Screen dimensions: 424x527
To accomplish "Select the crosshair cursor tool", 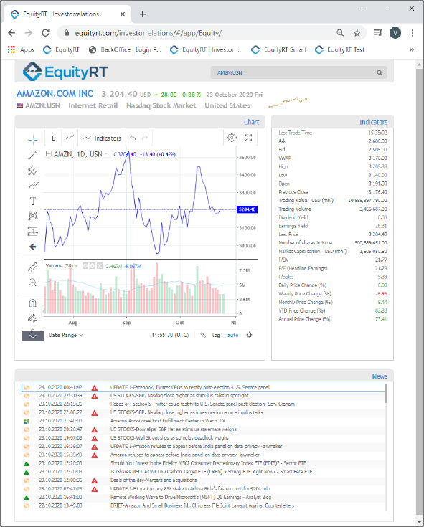I will (32, 139).
